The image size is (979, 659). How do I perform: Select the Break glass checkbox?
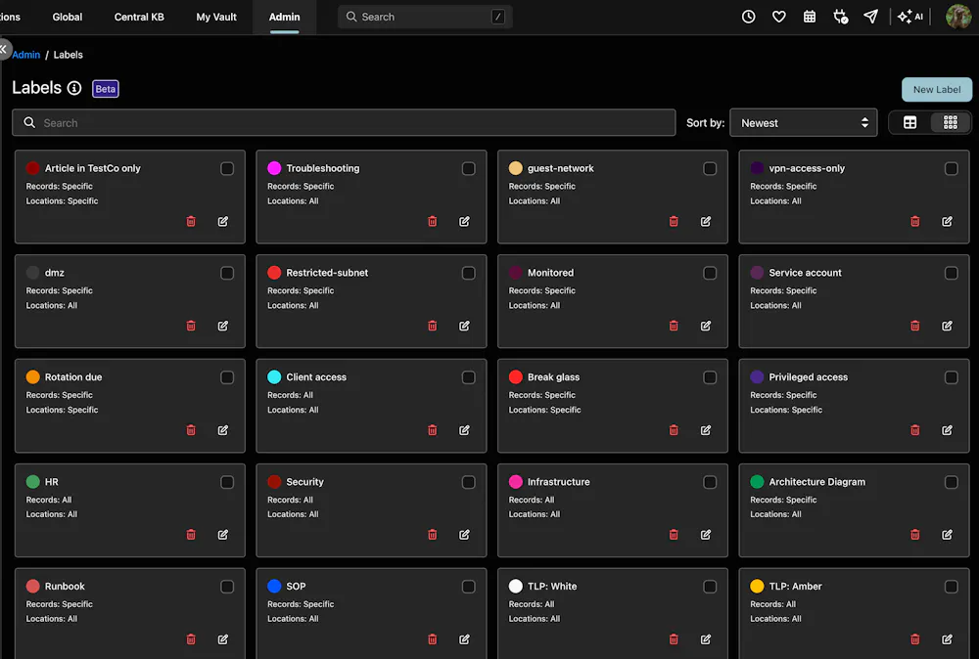tap(710, 377)
